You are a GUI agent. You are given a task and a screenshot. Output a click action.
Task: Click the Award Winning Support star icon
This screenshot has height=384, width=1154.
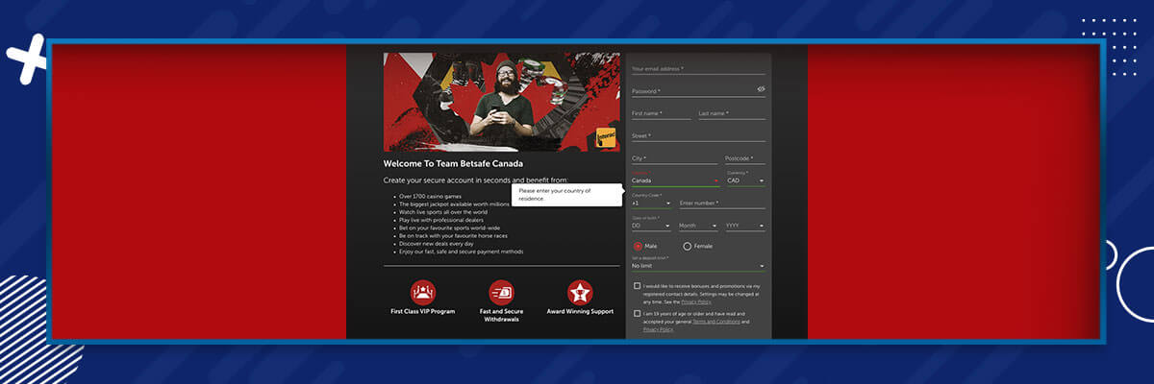point(580,292)
